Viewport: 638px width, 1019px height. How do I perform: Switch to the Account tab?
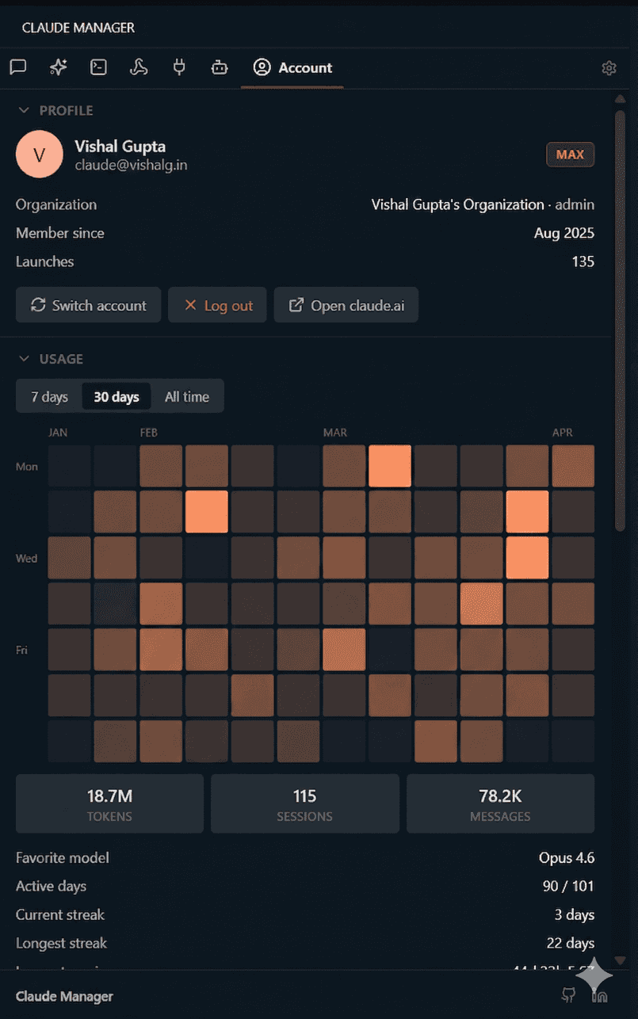pyautogui.click(x=292, y=67)
